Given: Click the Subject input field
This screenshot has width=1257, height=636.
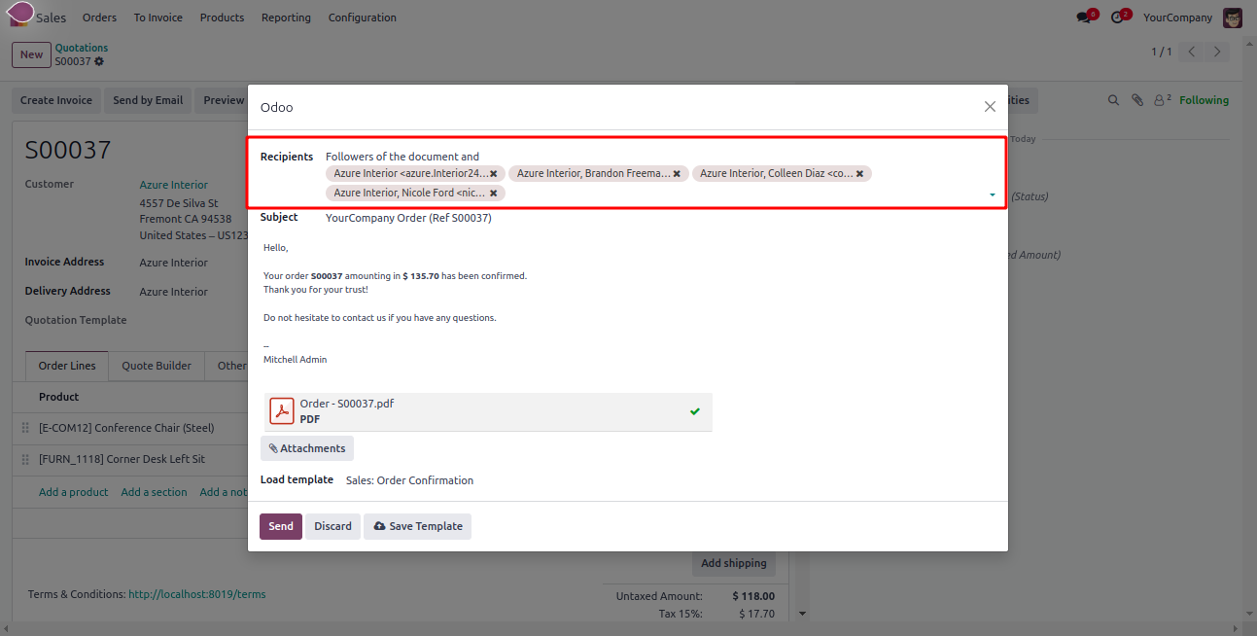Looking at the screenshot, I should coord(661,218).
